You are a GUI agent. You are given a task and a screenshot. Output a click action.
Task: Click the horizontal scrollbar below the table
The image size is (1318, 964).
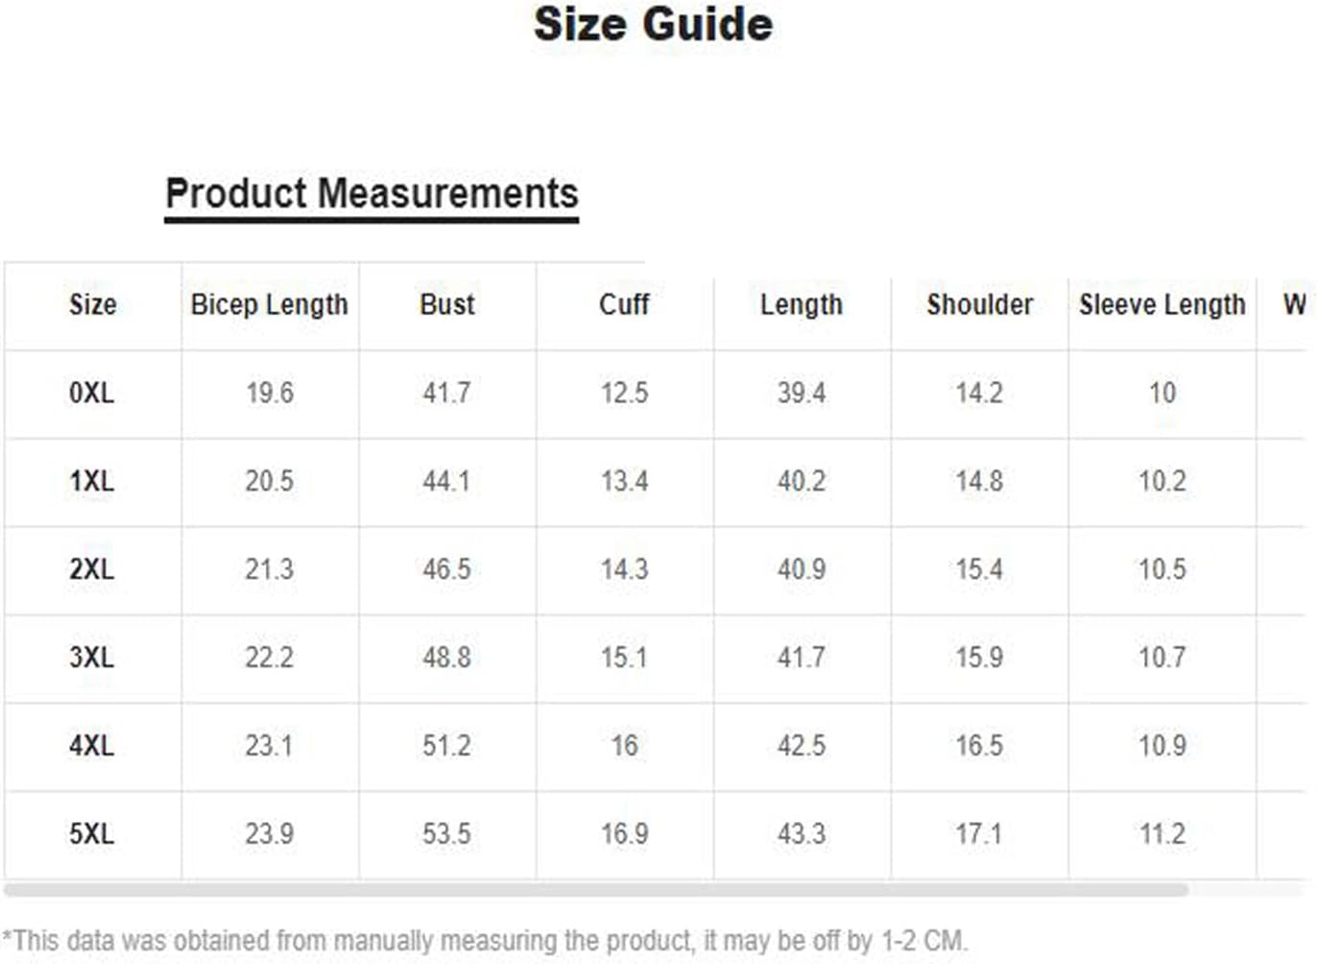tap(596, 890)
